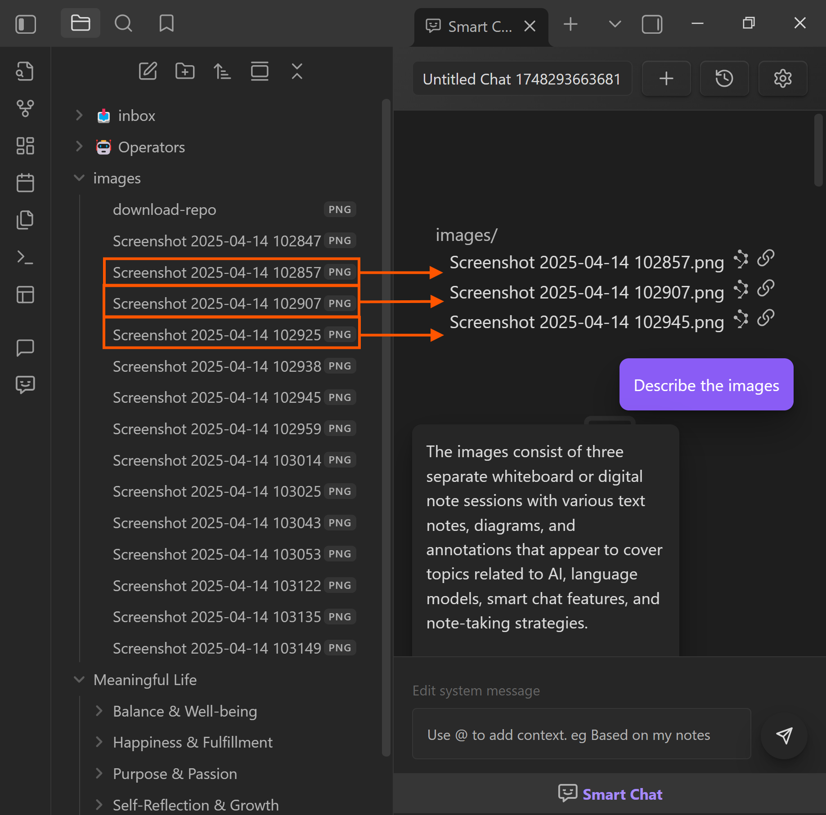Toggle the right sidebar
826x815 pixels.
652,24
